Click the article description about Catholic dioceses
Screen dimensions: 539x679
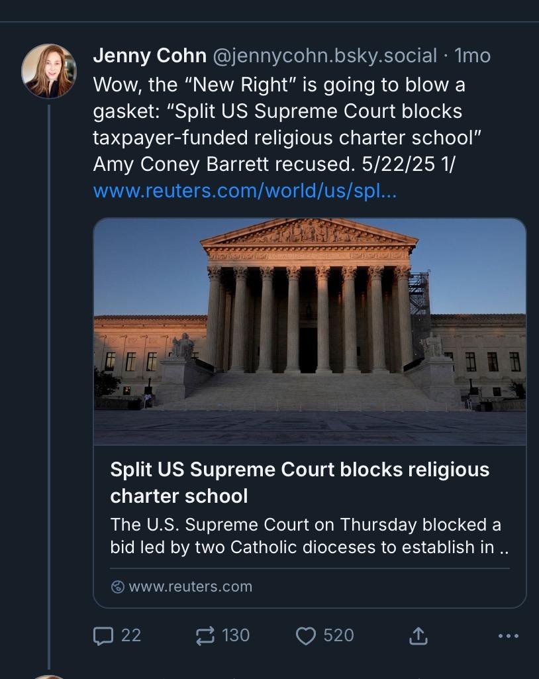[x=309, y=536]
